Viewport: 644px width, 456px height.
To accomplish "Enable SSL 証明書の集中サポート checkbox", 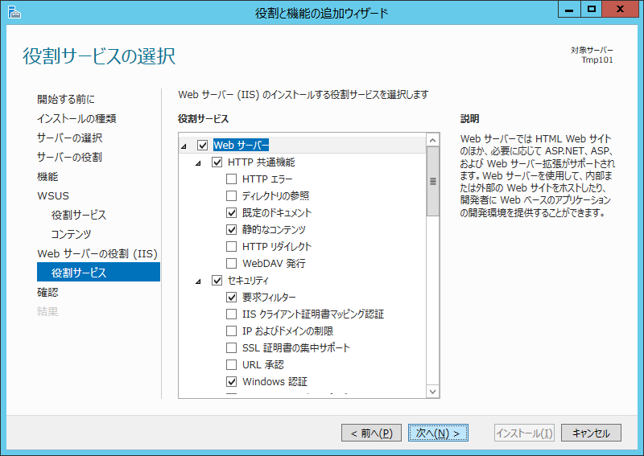I will (x=232, y=347).
